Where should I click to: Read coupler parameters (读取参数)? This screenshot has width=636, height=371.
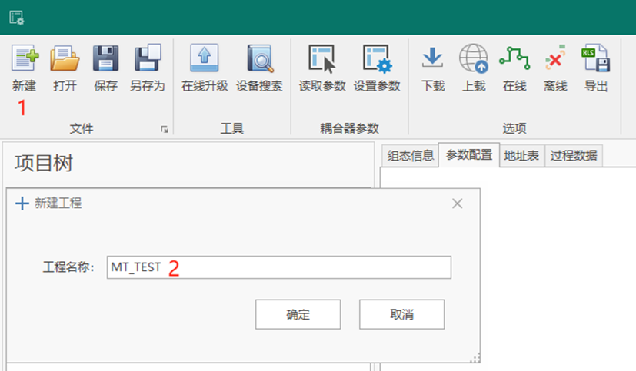[322, 58]
